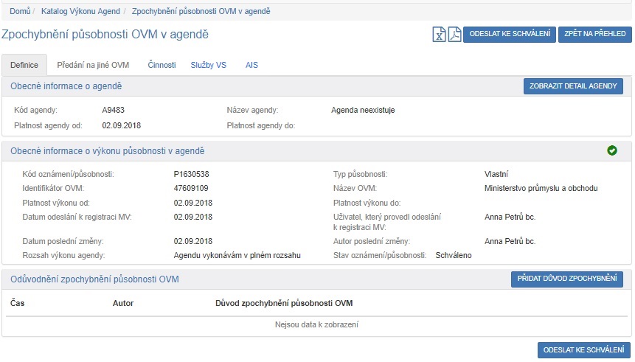Image resolution: width=635 pixels, height=362 pixels.
Task: Click the Obecné informace o agendě panel heading
Action: (x=66, y=86)
